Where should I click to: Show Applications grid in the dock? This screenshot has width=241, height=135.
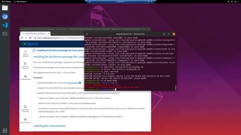pos(5,130)
